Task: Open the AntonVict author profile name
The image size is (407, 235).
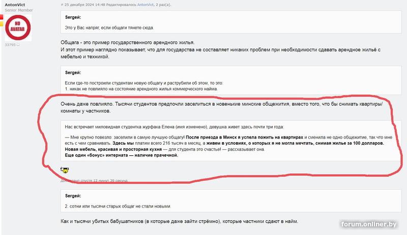Action: [x=15, y=5]
